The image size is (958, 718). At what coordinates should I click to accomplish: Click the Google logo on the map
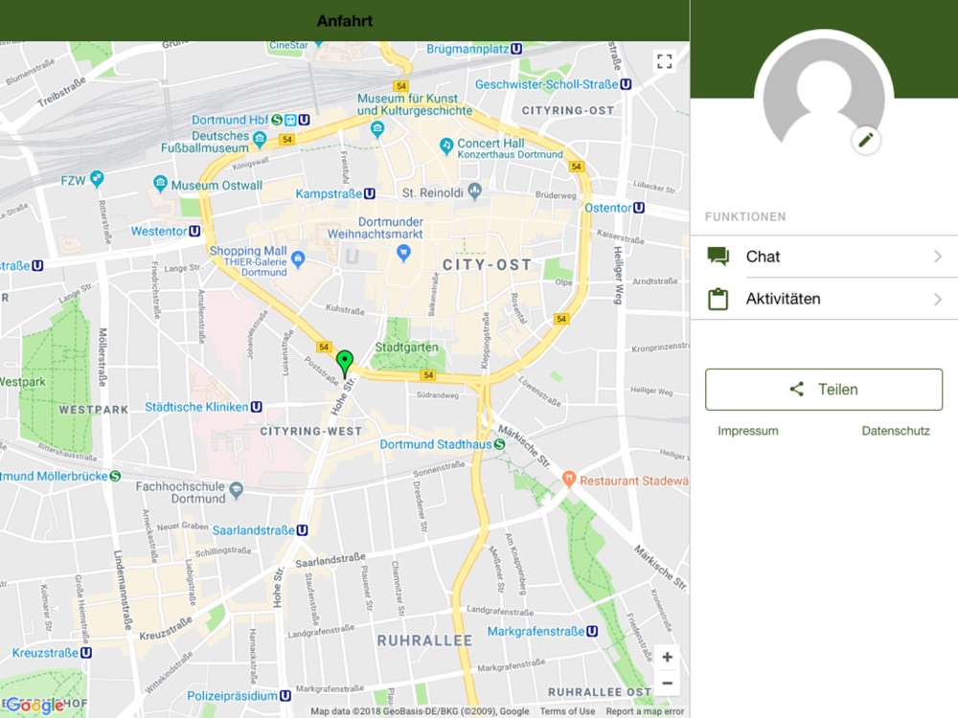point(34,706)
